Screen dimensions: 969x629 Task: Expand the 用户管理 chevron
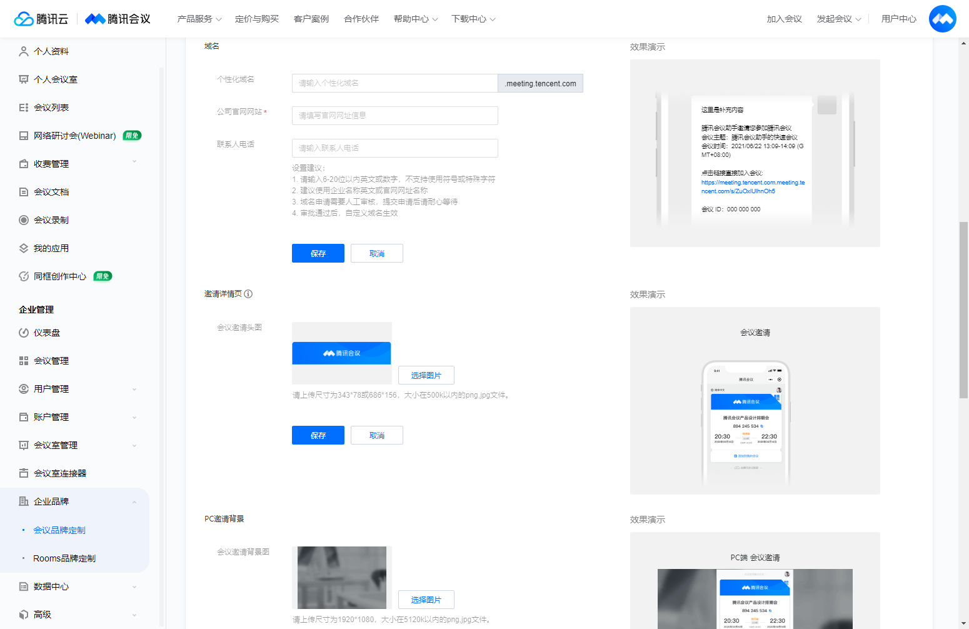point(134,389)
